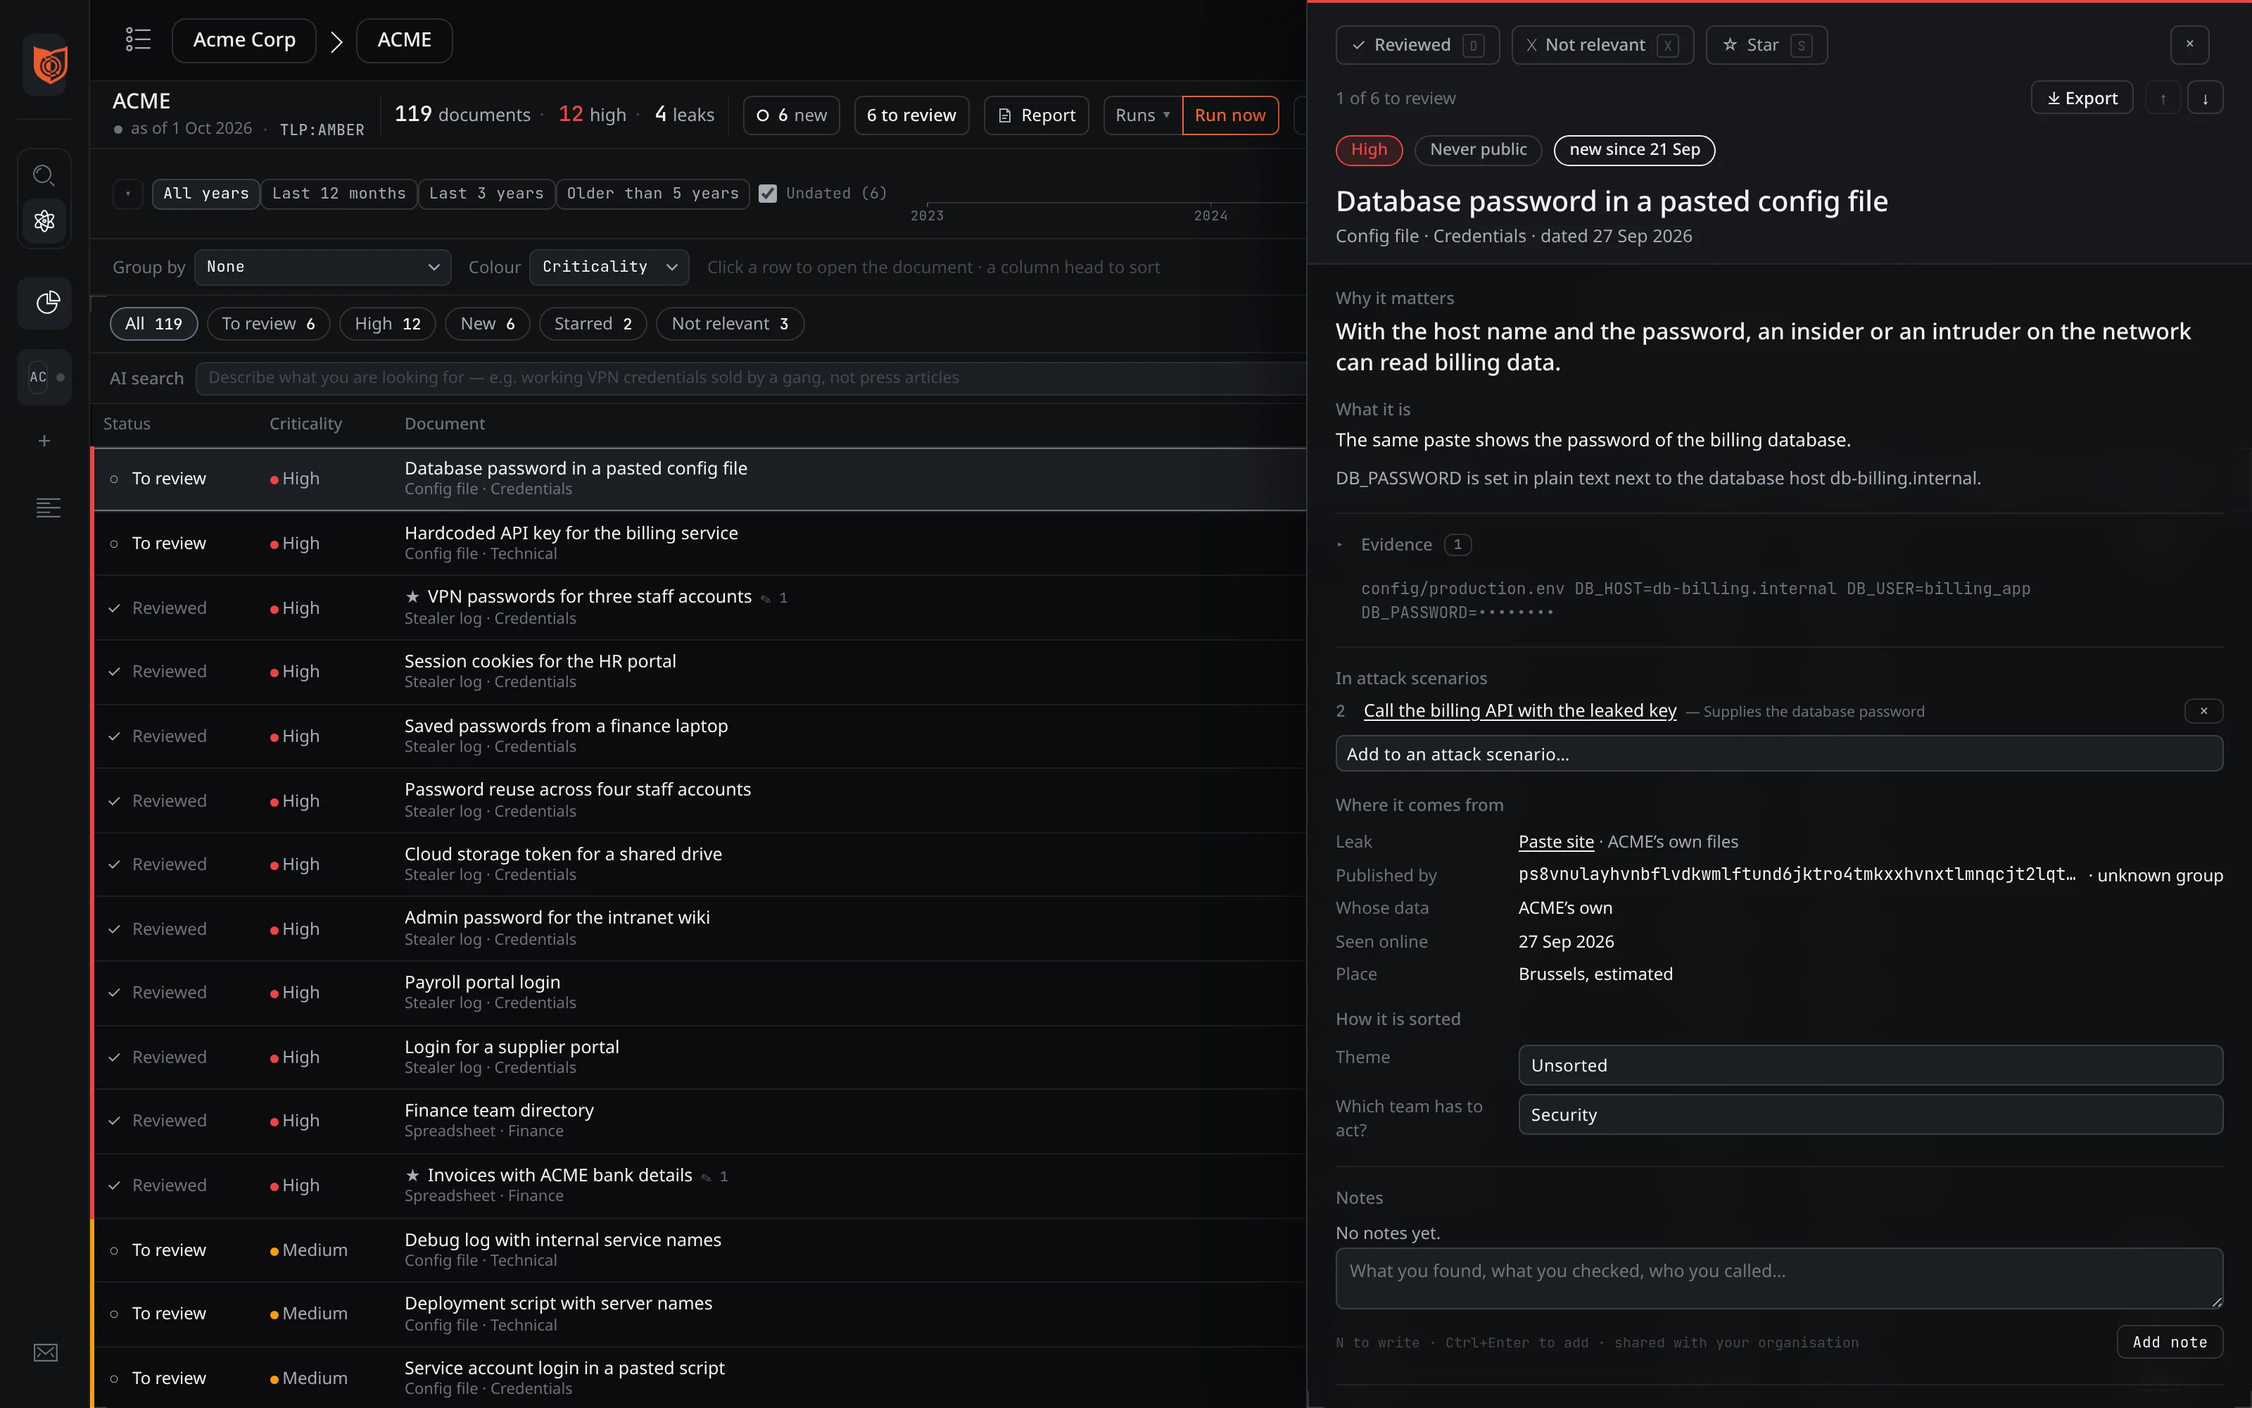2252x1408 pixels.
Task: Collapse the small arrow before All years
Action: click(x=127, y=194)
